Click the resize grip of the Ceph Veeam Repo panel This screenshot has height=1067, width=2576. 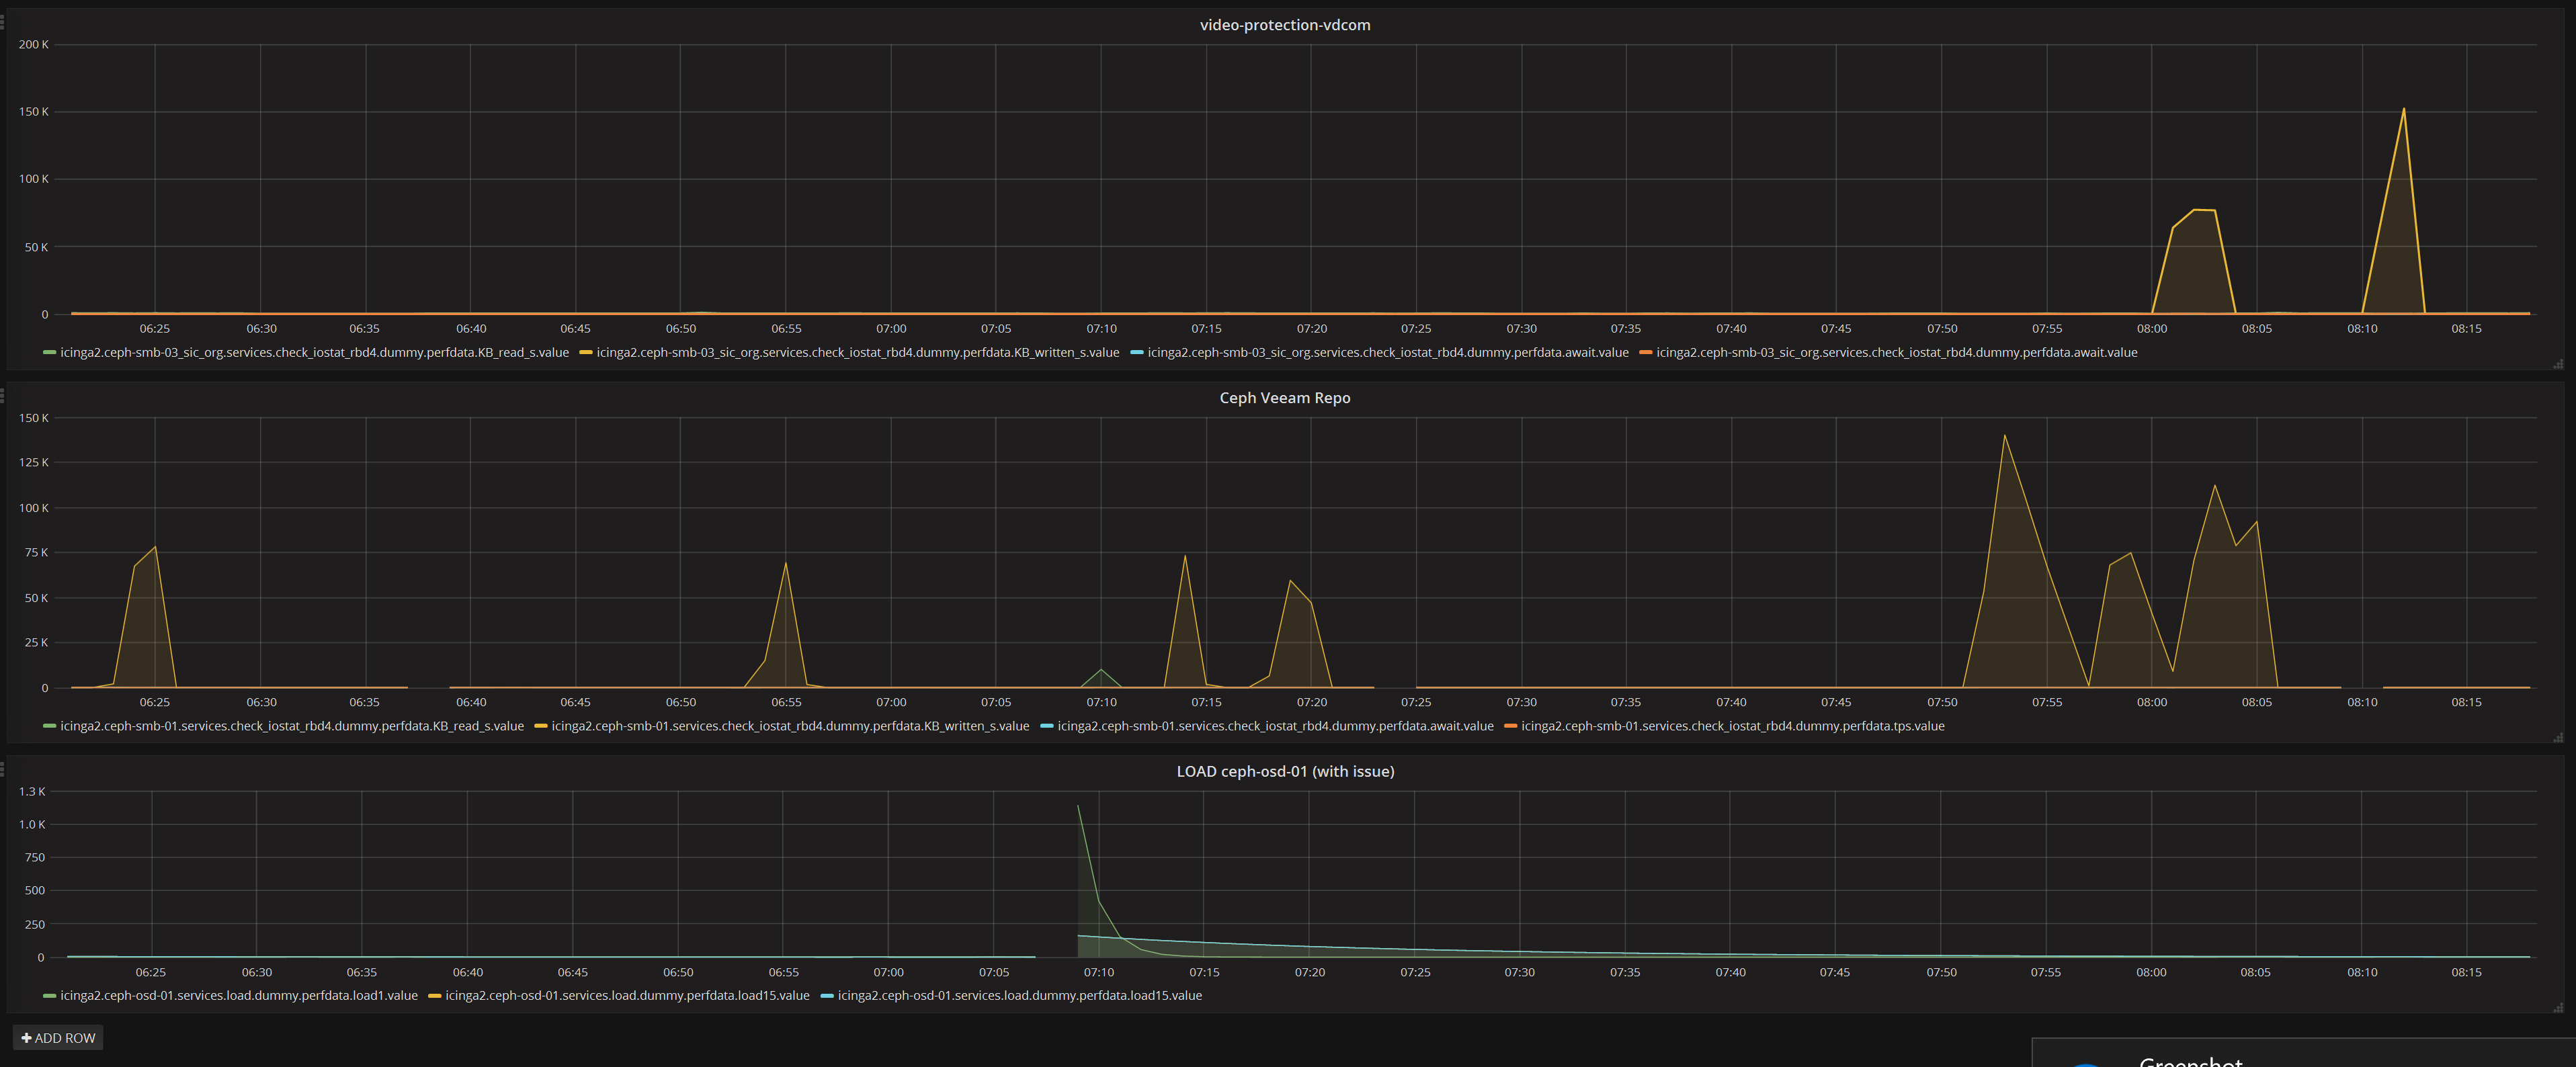coord(2558,738)
